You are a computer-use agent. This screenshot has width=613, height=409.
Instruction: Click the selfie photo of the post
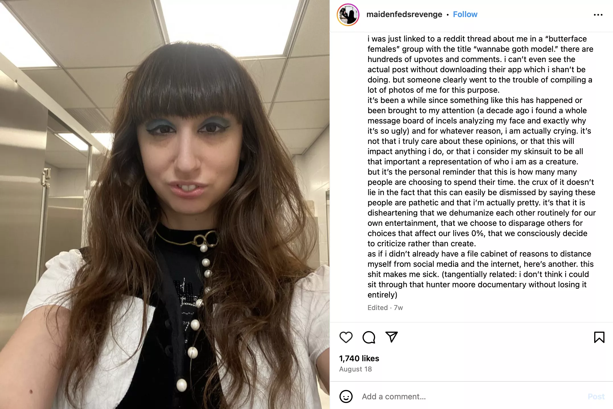pyautogui.click(x=165, y=204)
